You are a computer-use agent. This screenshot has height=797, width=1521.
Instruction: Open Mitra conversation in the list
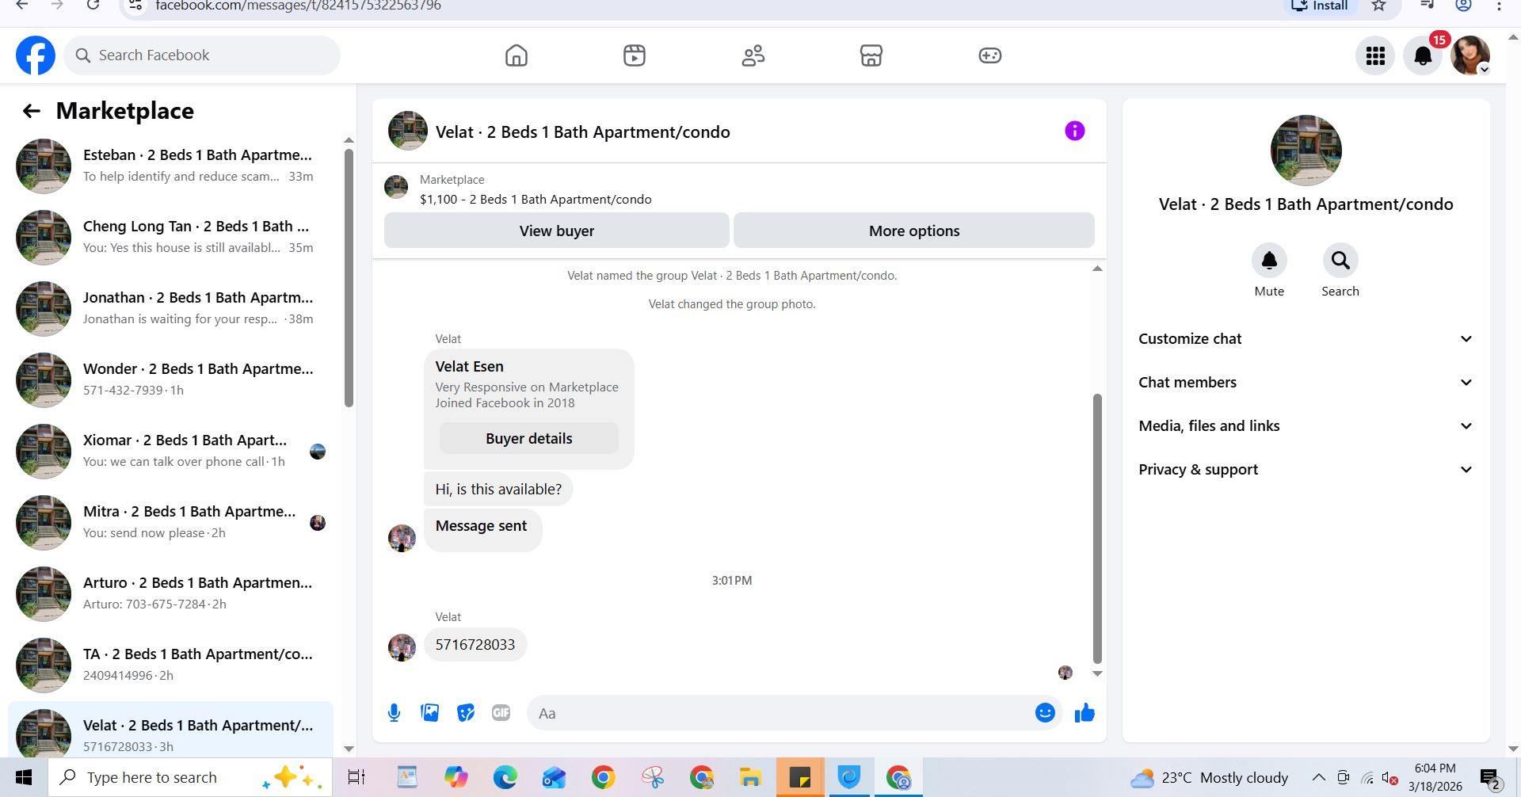tap(170, 523)
